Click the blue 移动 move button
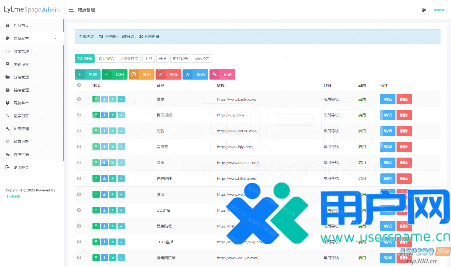 pos(195,74)
